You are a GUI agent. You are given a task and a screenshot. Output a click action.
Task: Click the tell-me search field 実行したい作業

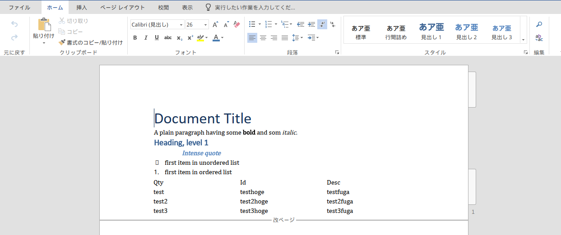click(x=255, y=8)
